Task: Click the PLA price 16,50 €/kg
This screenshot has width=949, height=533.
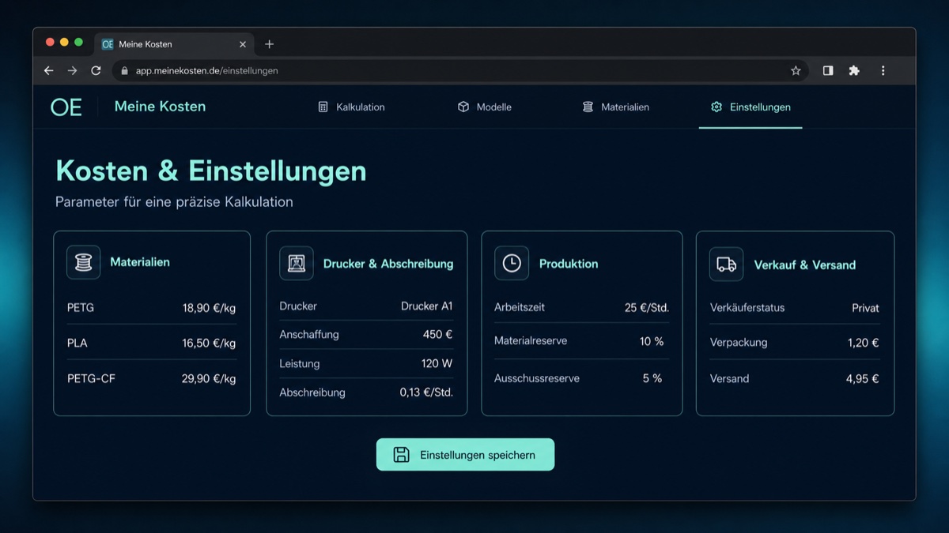Action: [x=210, y=343]
